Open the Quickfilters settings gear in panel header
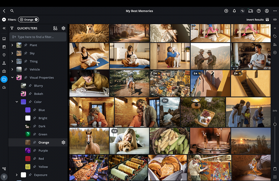This screenshot has width=279, height=181. 64,28
